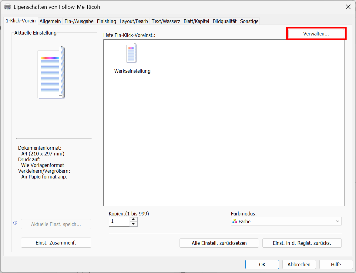Open the Sonstige tab
Image resolution: width=356 pixels, height=273 pixels.
(x=249, y=21)
